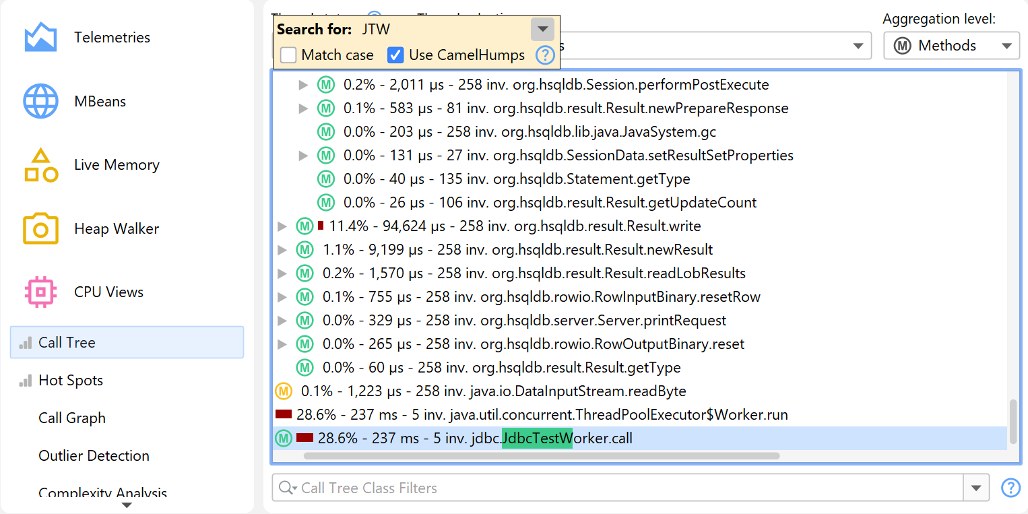Open Live Memory shapes icon
1028x514 pixels.
[x=40, y=166]
